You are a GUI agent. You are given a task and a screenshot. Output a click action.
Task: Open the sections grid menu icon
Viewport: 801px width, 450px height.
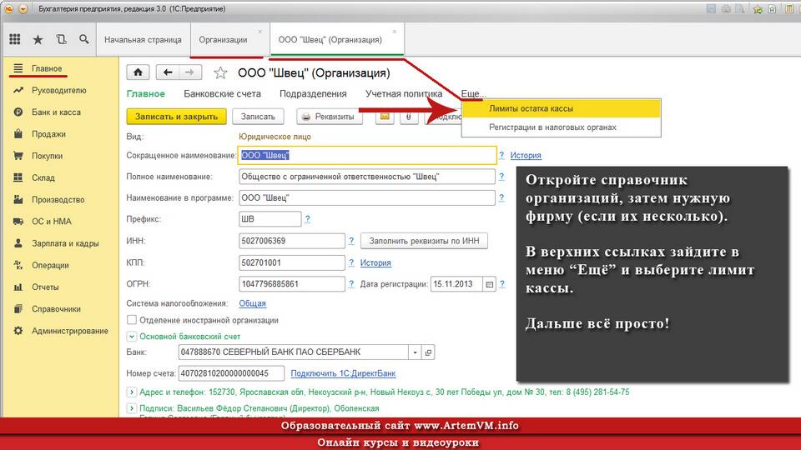click(x=15, y=39)
